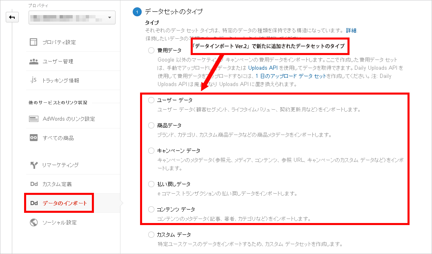Pick the カスタム データ radio option
This screenshot has width=432, height=254.
[151, 235]
